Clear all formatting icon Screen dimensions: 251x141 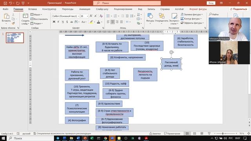[101, 16]
